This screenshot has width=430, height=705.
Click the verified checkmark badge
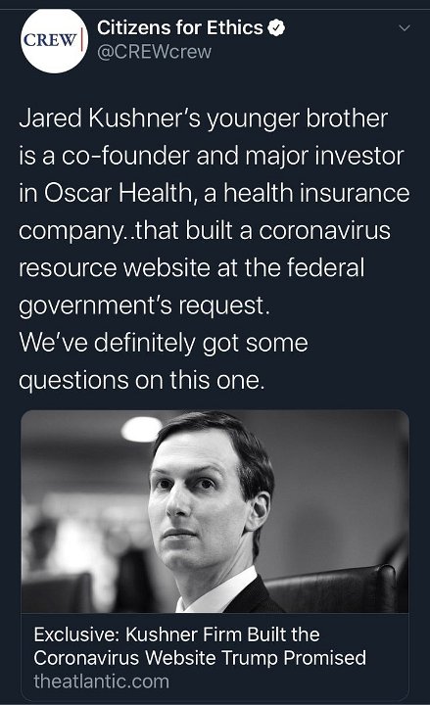pos(276,27)
